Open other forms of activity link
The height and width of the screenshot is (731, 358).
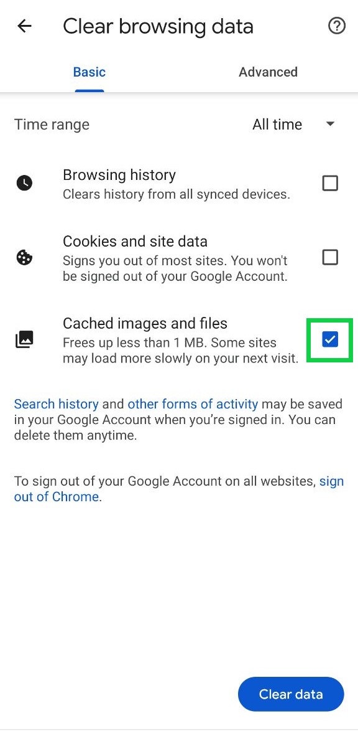(x=193, y=403)
